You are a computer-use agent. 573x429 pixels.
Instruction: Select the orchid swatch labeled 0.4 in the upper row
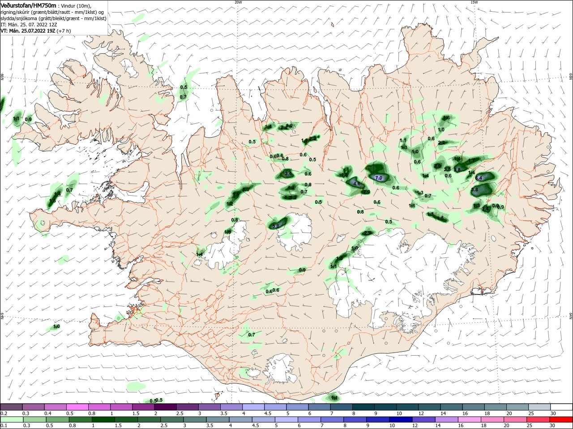[x=55, y=407]
